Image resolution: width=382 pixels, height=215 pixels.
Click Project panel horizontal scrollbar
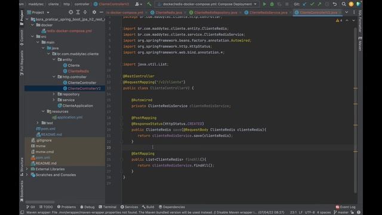click(x=40, y=202)
